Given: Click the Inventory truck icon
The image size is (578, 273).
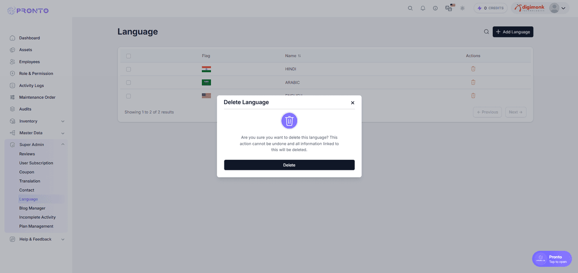Looking at the screenshot, I should pyautogui.click(x=13, y=121).
